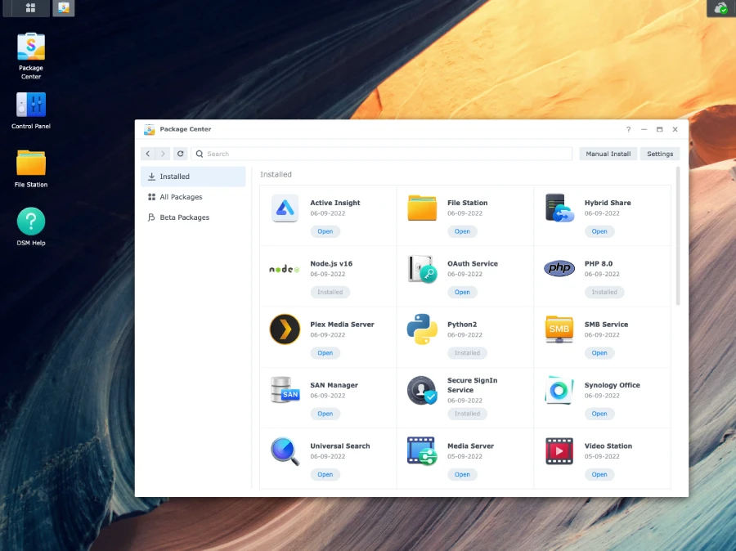Click Installed badge under PHP 8.0
The width and height of the screenshot is (736, 551).
[604, 292]
